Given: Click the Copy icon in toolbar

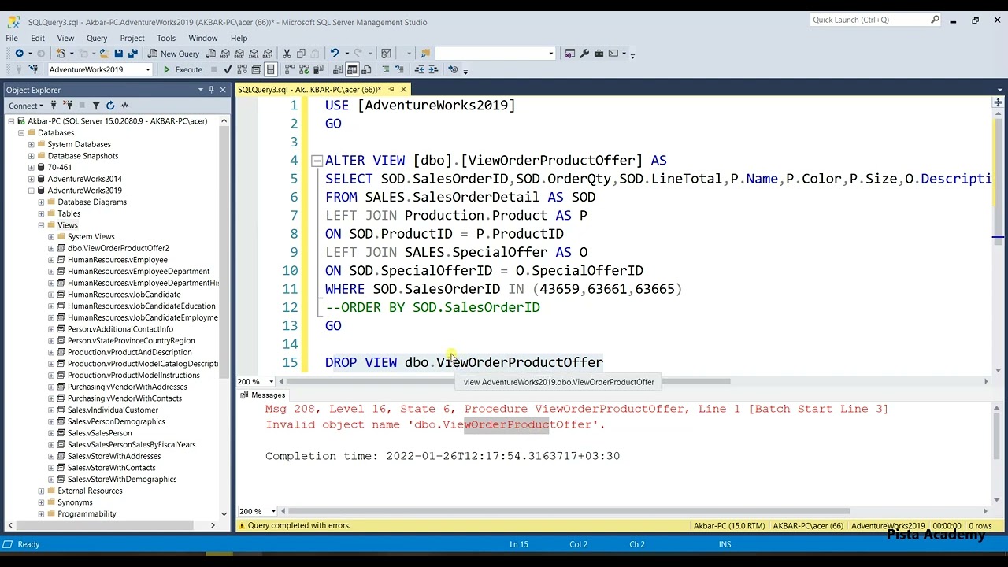Looking at the screenshot, I should point(302,54).
